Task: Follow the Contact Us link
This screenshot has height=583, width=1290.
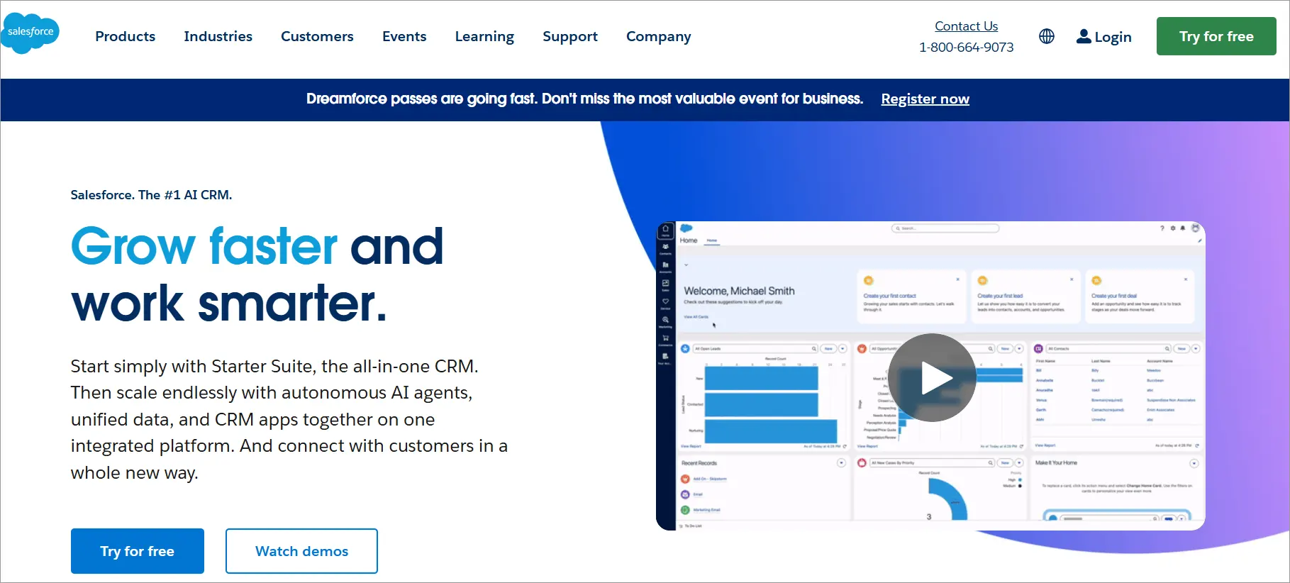Action: tap(966, 26)
